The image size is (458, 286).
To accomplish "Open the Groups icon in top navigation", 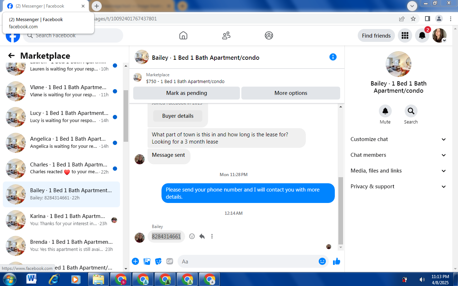I will click(x=269, y=35).
